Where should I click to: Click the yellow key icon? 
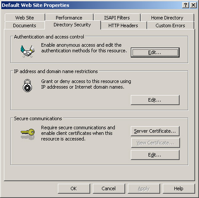coord(28,134)
